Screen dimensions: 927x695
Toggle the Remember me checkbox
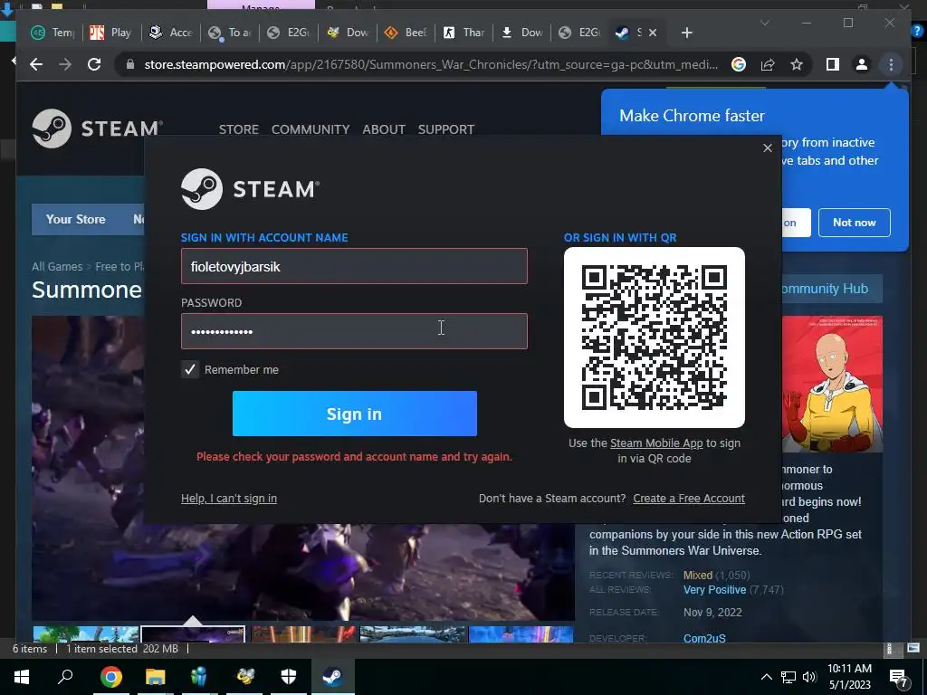[x=190, y=369]
